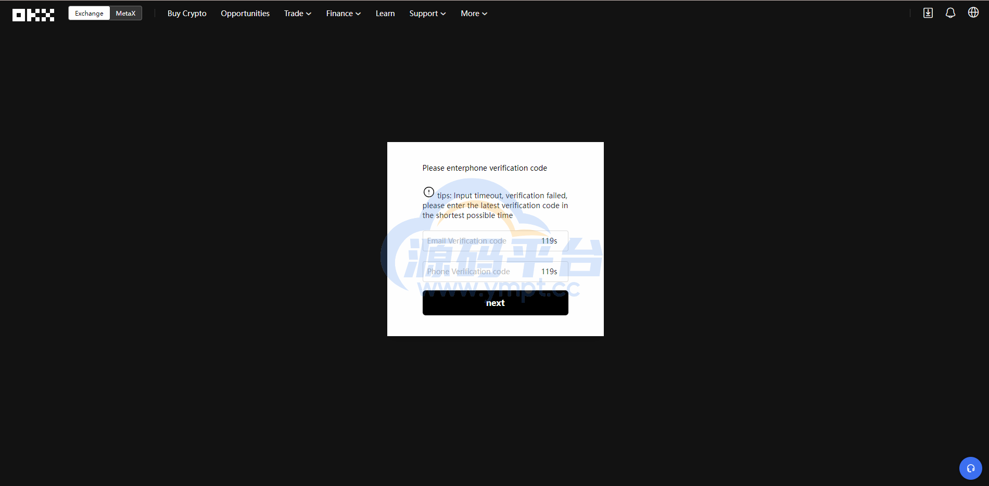Focus the Phone Verification code field
989x486 pixels.
click(496, 272)
